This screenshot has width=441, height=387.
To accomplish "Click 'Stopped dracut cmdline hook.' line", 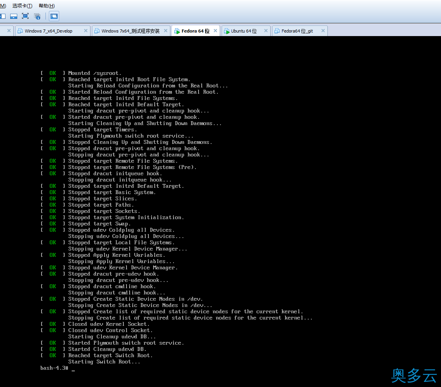I will (112, 287).
